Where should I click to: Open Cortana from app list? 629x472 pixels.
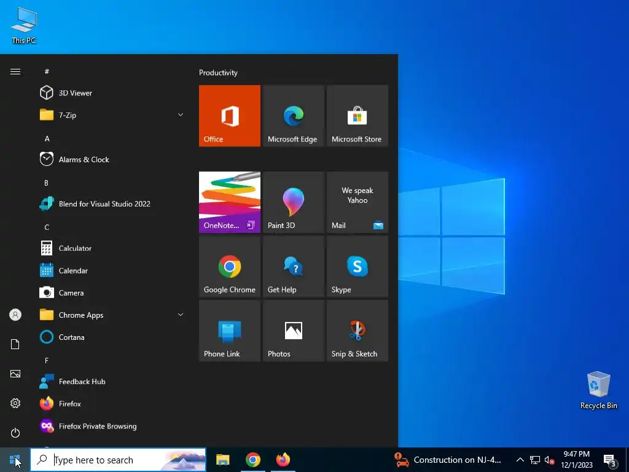[x=112, y=337]
